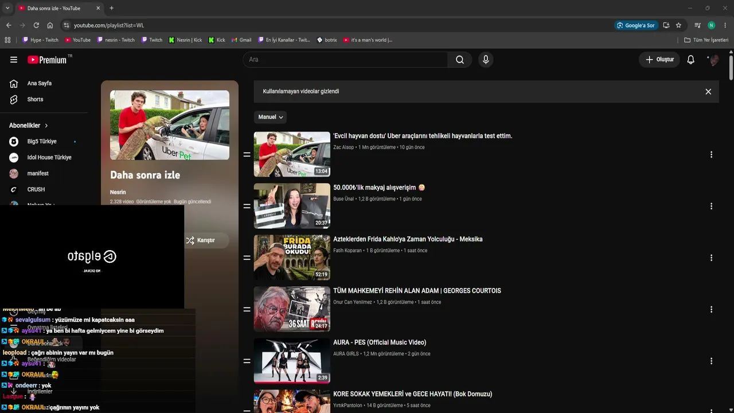The height and width of the screenshot is (413, 734).
Task: Open 'TÜM MAHKEMEYİ REHİN ALAN ADAM' video title
Action: pyautogui.click(x=417, y=291)
